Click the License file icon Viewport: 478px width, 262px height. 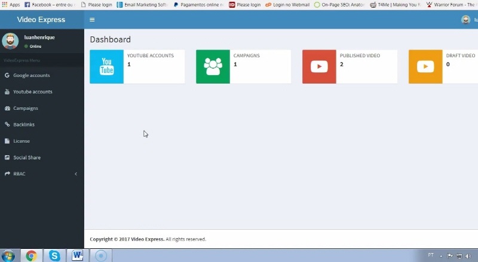tap(7, 141)
